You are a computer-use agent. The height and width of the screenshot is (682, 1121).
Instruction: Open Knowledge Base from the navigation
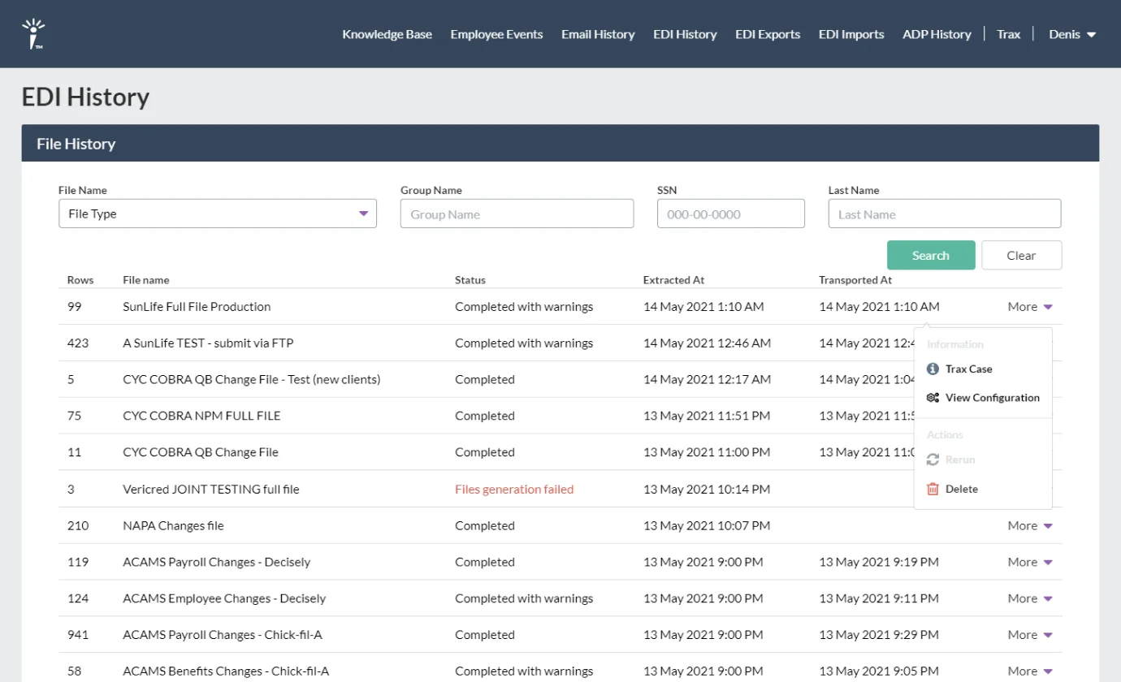pyautogui.click(x=387, y=34)
